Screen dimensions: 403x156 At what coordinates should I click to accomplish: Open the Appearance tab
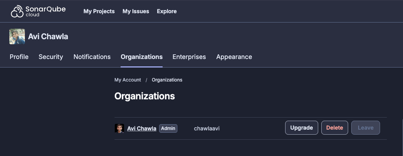pos(234,57)
